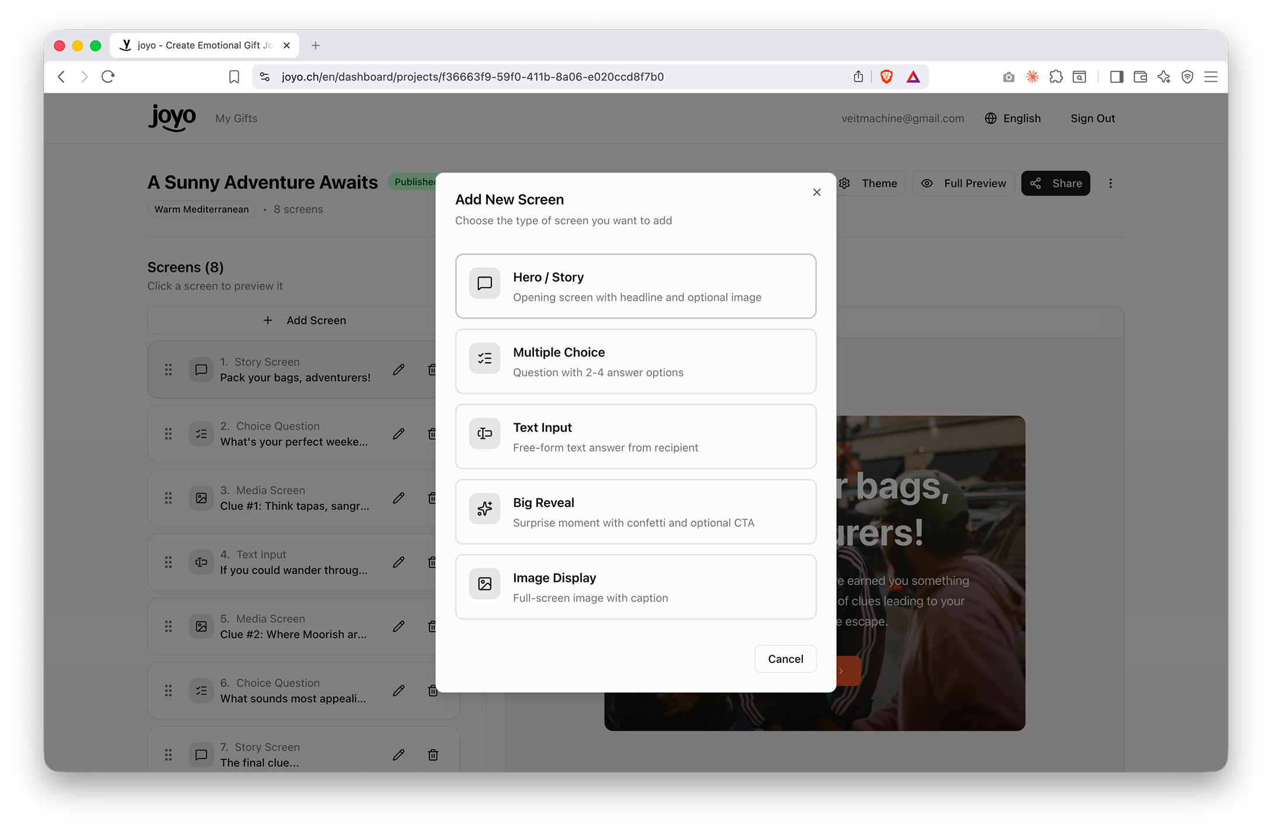Select the Hero / Story screen type

point(635,286)
